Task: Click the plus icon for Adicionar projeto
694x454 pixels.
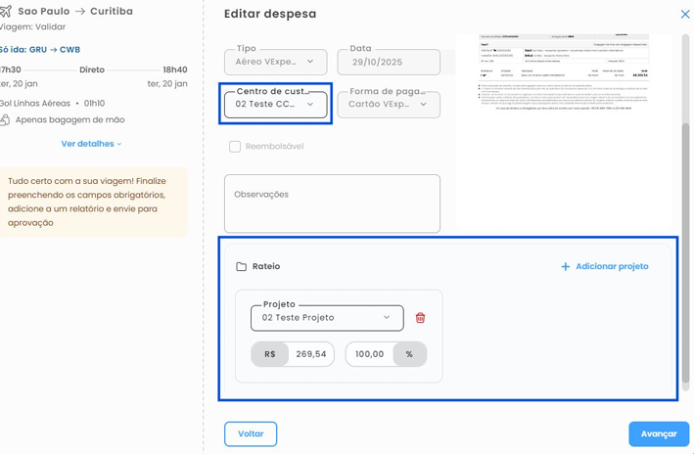Action: tap(565, 266)
